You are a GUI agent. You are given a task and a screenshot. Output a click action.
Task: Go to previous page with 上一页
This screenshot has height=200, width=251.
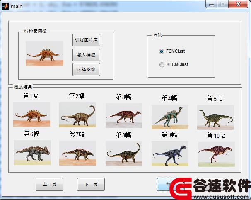[x=49, y=185]
